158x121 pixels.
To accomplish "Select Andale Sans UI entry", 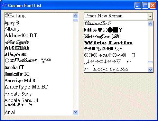I will [21, 100].
